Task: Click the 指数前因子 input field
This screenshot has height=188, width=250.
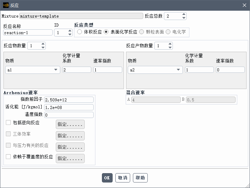Action: click(69, 100)
